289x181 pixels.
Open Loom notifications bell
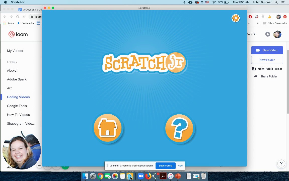pyautogui.click(x=268, y=34)
